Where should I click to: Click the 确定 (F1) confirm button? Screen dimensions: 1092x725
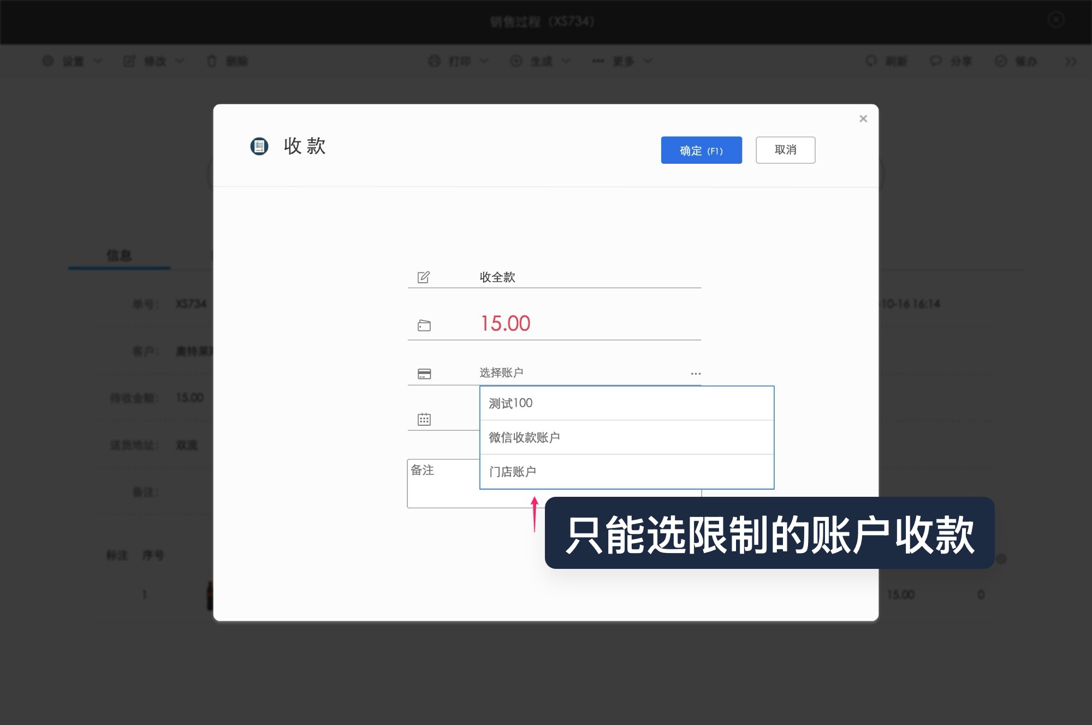click(702, 150)
